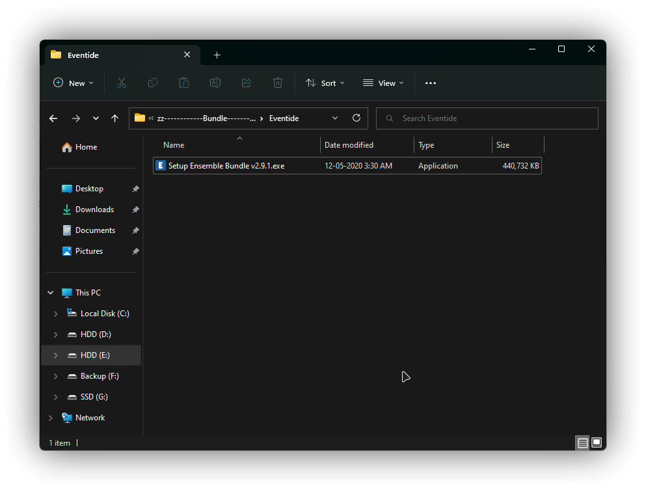
Task: Open the View dropdown menu
Action: 383,83
